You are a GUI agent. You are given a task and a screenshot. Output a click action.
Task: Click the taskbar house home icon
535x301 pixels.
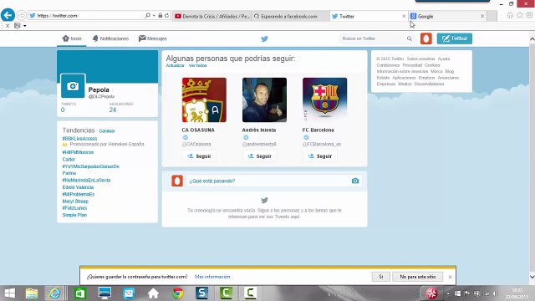coord(153,293)
